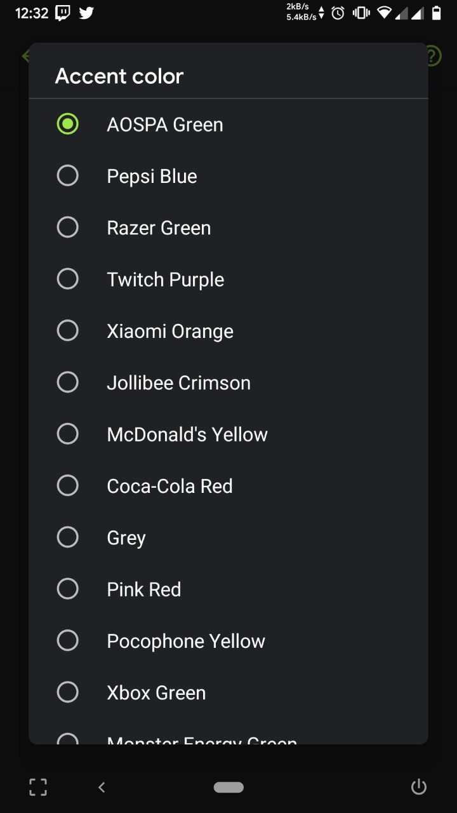Select the Pepsi Blue radio button
457x813 pixels.
tap(68, 175)
